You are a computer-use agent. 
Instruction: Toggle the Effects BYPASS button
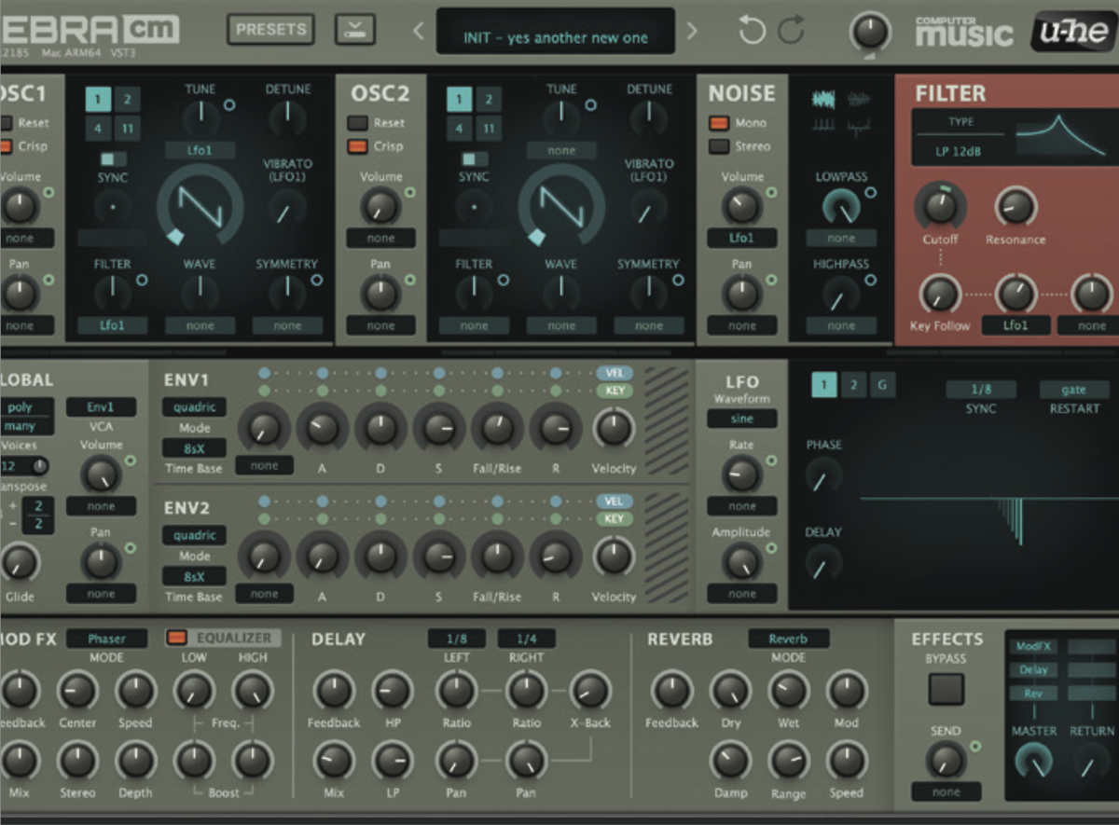click(946, 689)
